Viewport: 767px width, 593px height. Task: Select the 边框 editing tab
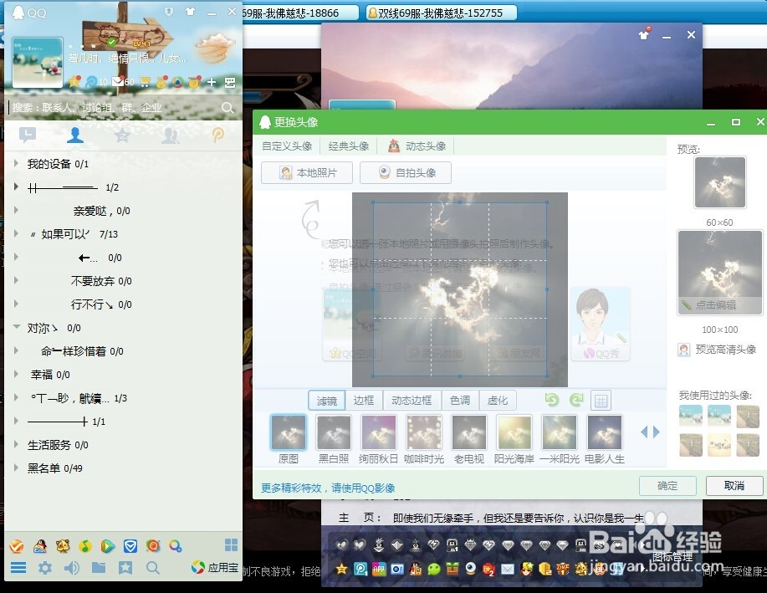click(364, 401)
